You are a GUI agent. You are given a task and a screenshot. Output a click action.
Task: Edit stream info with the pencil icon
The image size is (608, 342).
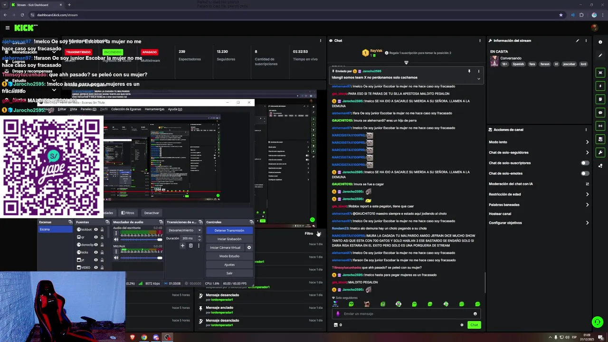click(578, 41)
